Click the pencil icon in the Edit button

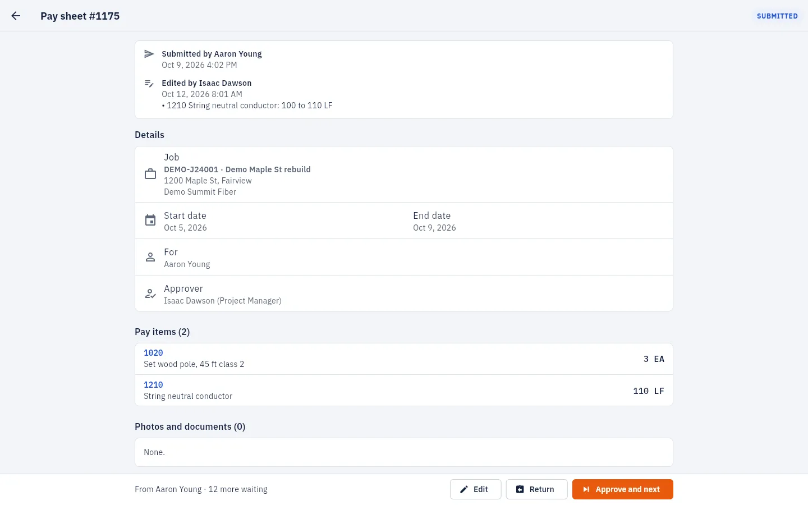tap(464, 489)
